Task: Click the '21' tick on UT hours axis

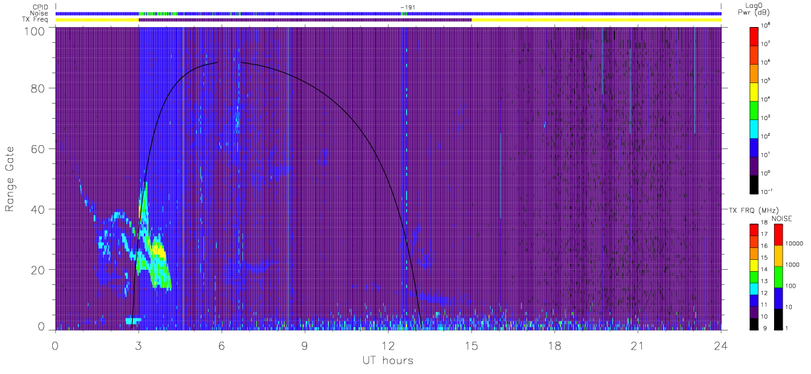Action: (638, 345)
